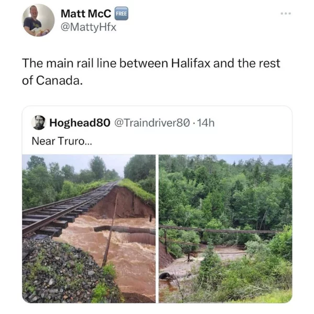Click the gravel ballast in left photo
Image resolution: width=314 pixels, height=314 pixels.
coord(58,272)
